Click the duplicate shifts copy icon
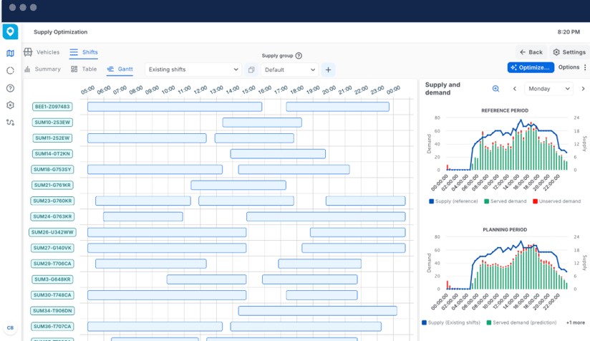The width and height of the screenshot is (590, 341). pyautogui.click(x=251, y=69)
